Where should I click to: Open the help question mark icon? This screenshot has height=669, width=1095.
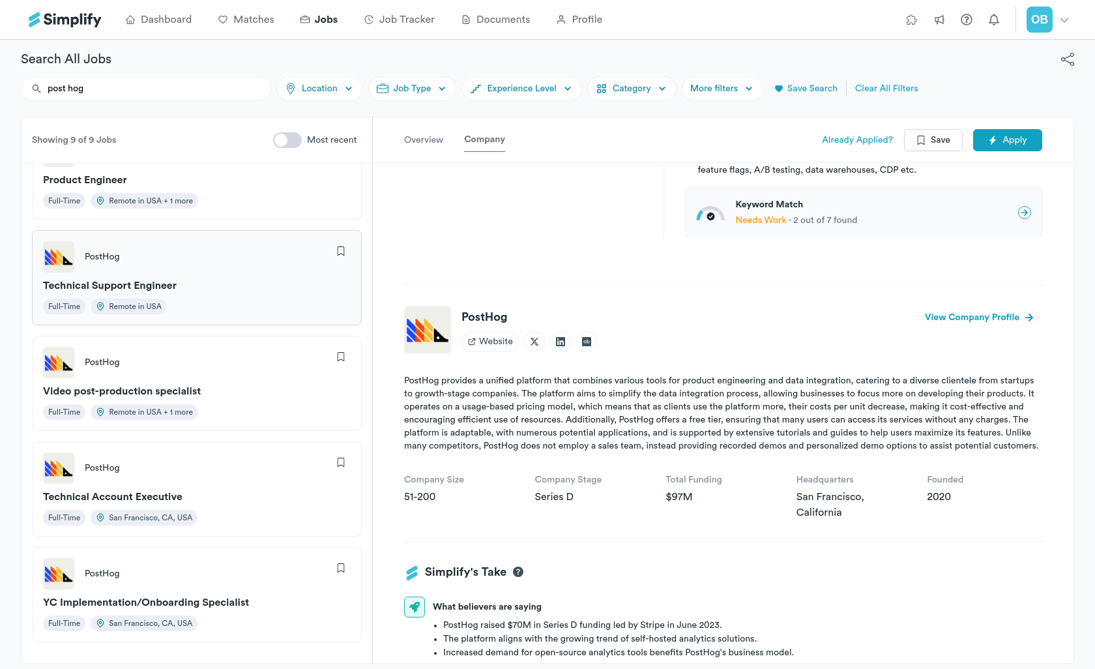(966, 20)
